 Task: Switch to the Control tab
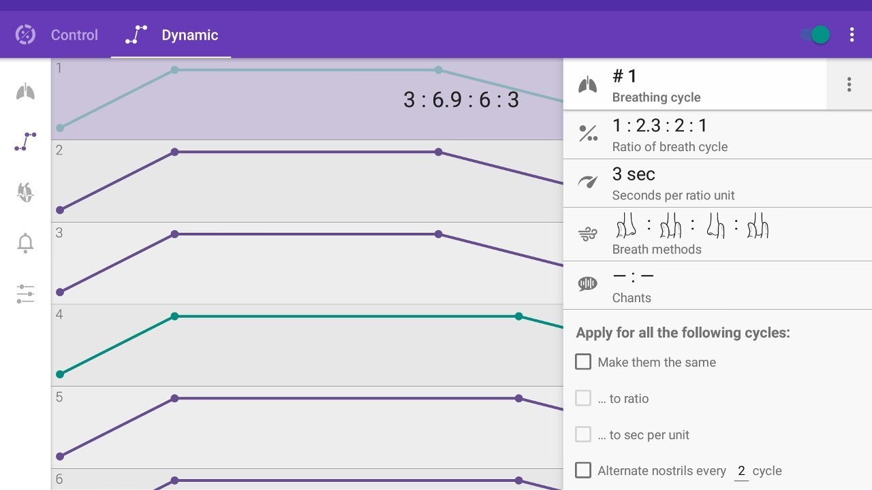[57, 35]
